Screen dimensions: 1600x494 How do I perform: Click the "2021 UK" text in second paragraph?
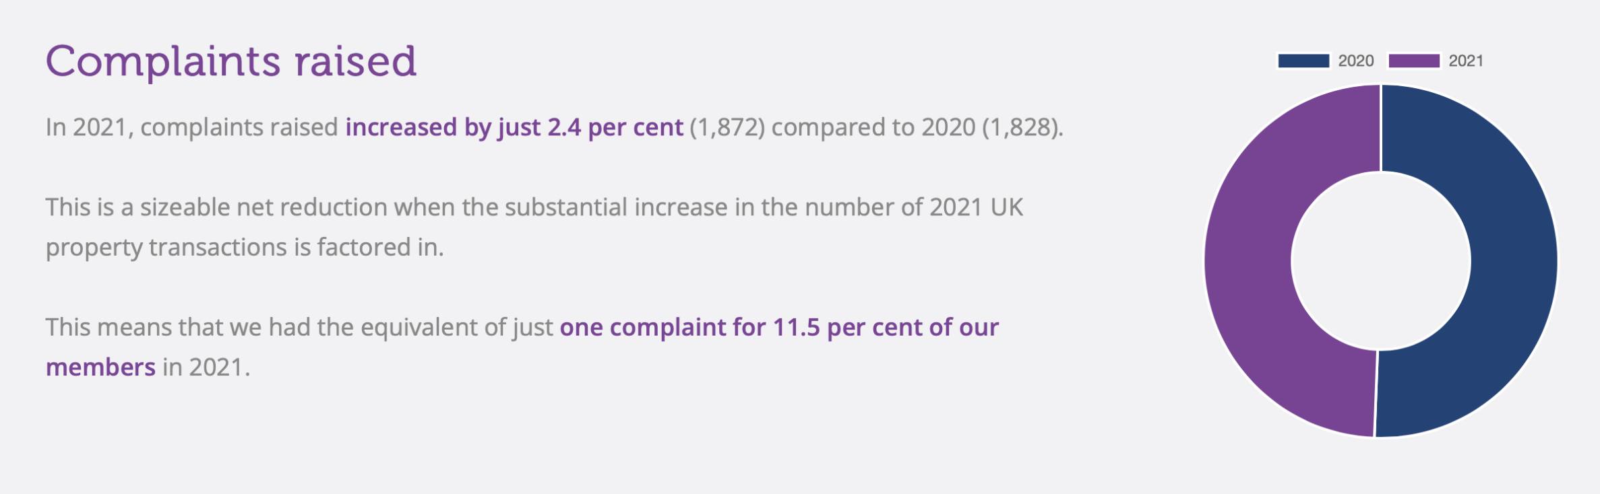tap(976, 207)
